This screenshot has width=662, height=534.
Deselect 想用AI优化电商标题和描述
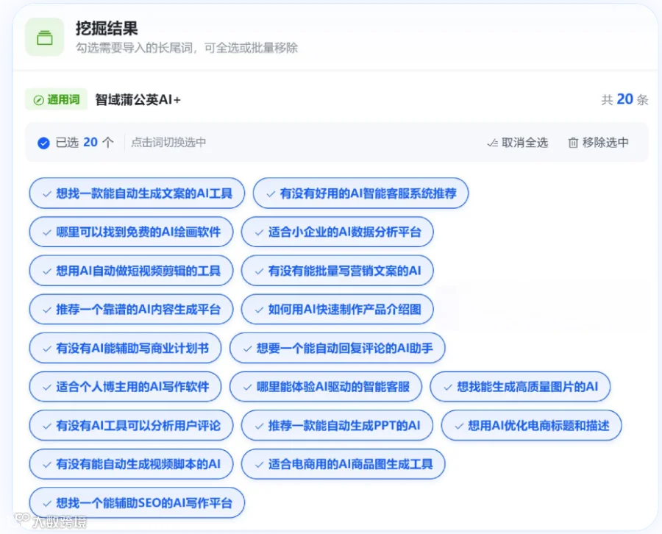coord(532,426)
